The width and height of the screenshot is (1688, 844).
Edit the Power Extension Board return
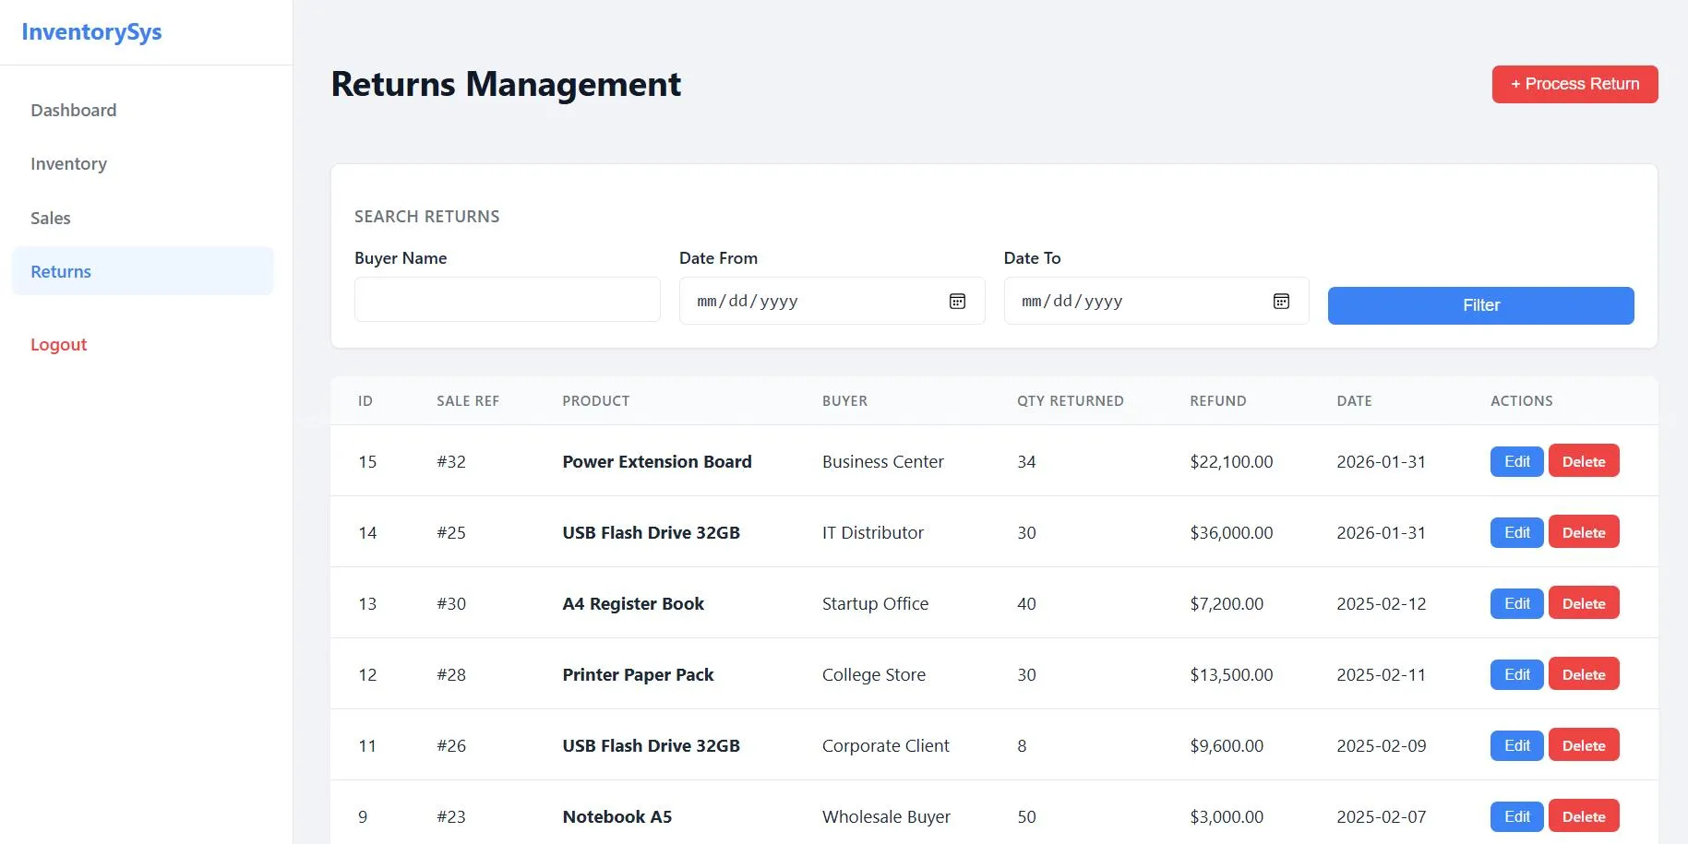1516,461
